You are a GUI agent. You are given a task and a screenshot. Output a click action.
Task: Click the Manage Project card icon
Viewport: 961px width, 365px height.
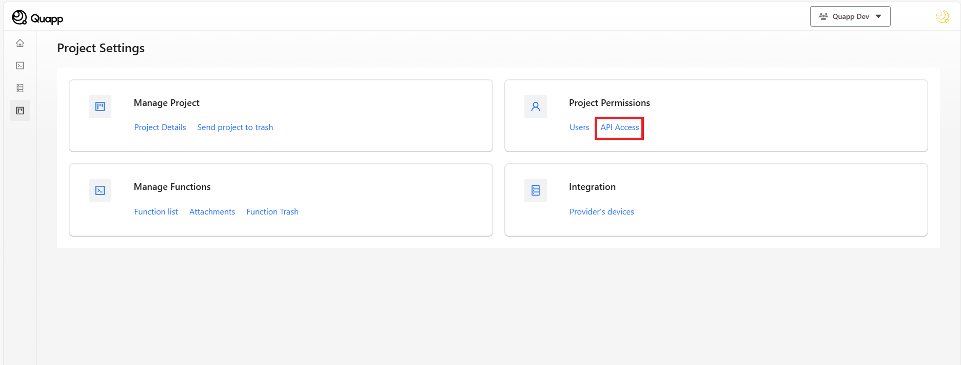(x=100, y=106)
